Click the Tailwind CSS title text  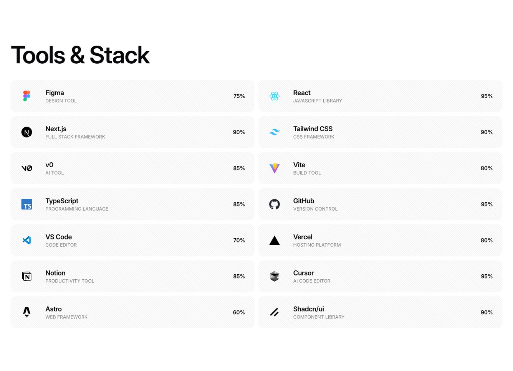[x=313, y=129]
